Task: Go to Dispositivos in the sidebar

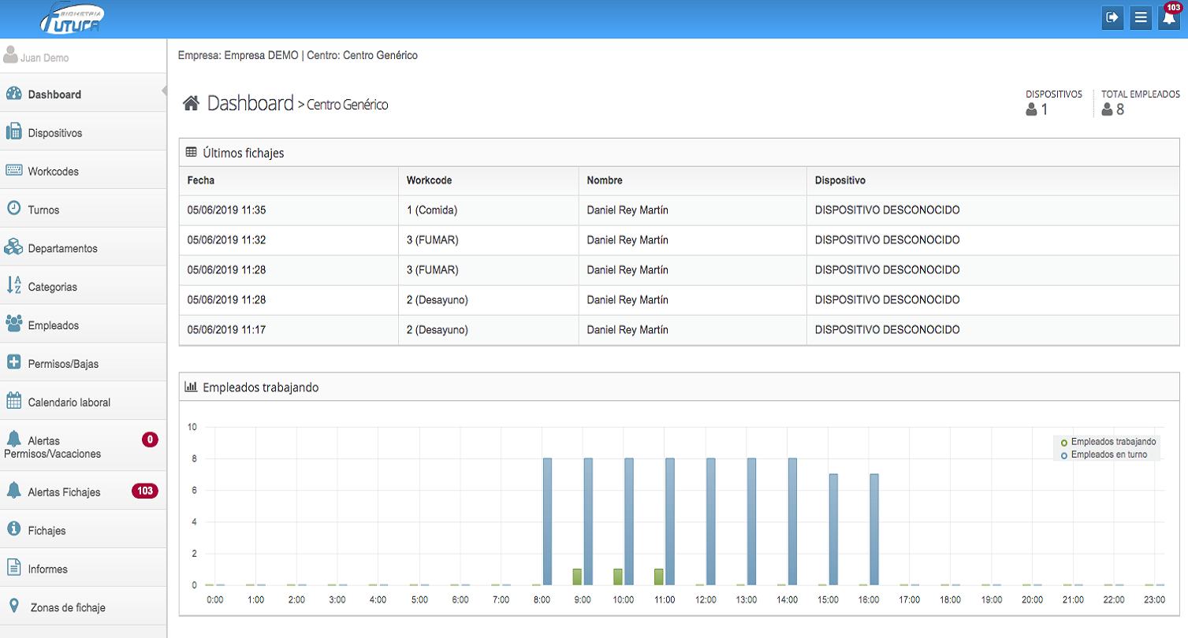Action: 84,132
